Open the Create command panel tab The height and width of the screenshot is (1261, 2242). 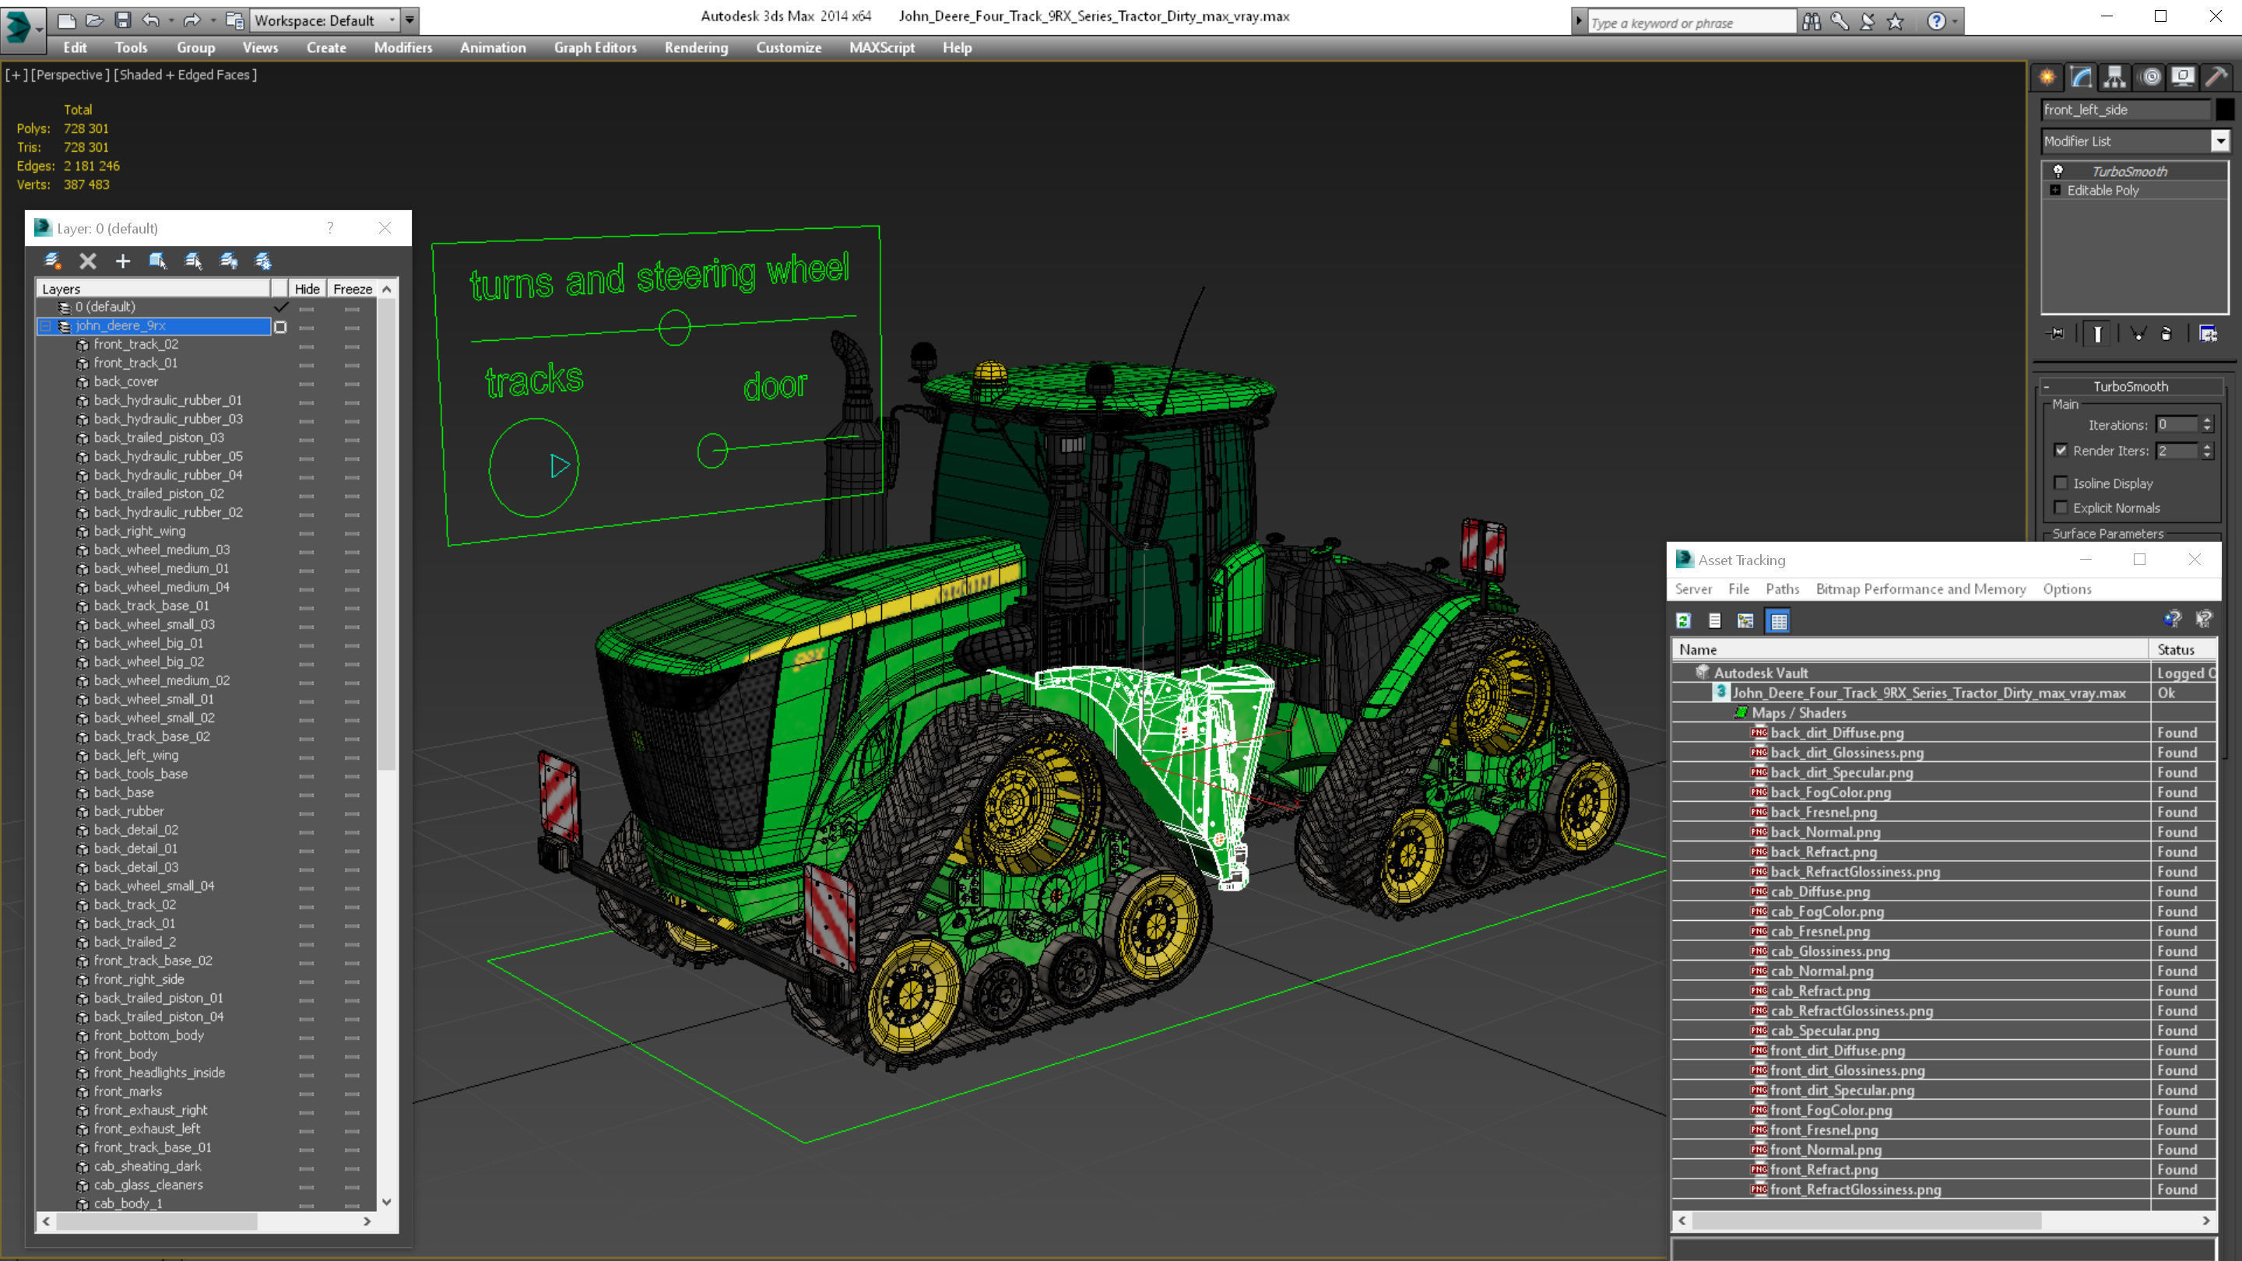click(x=2048, y=76)
